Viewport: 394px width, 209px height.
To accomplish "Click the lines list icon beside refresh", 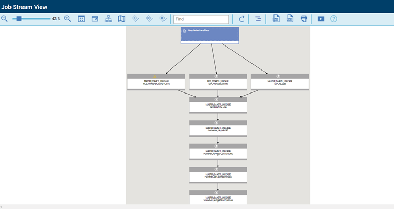I will (258, 19).
